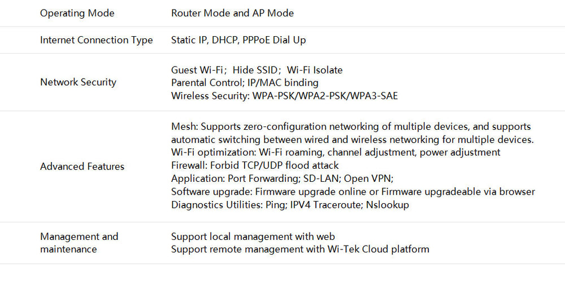Click the Diagnostics Utilities Ping line
Viewport: 565px width, 293px height.
pos(290,205)
